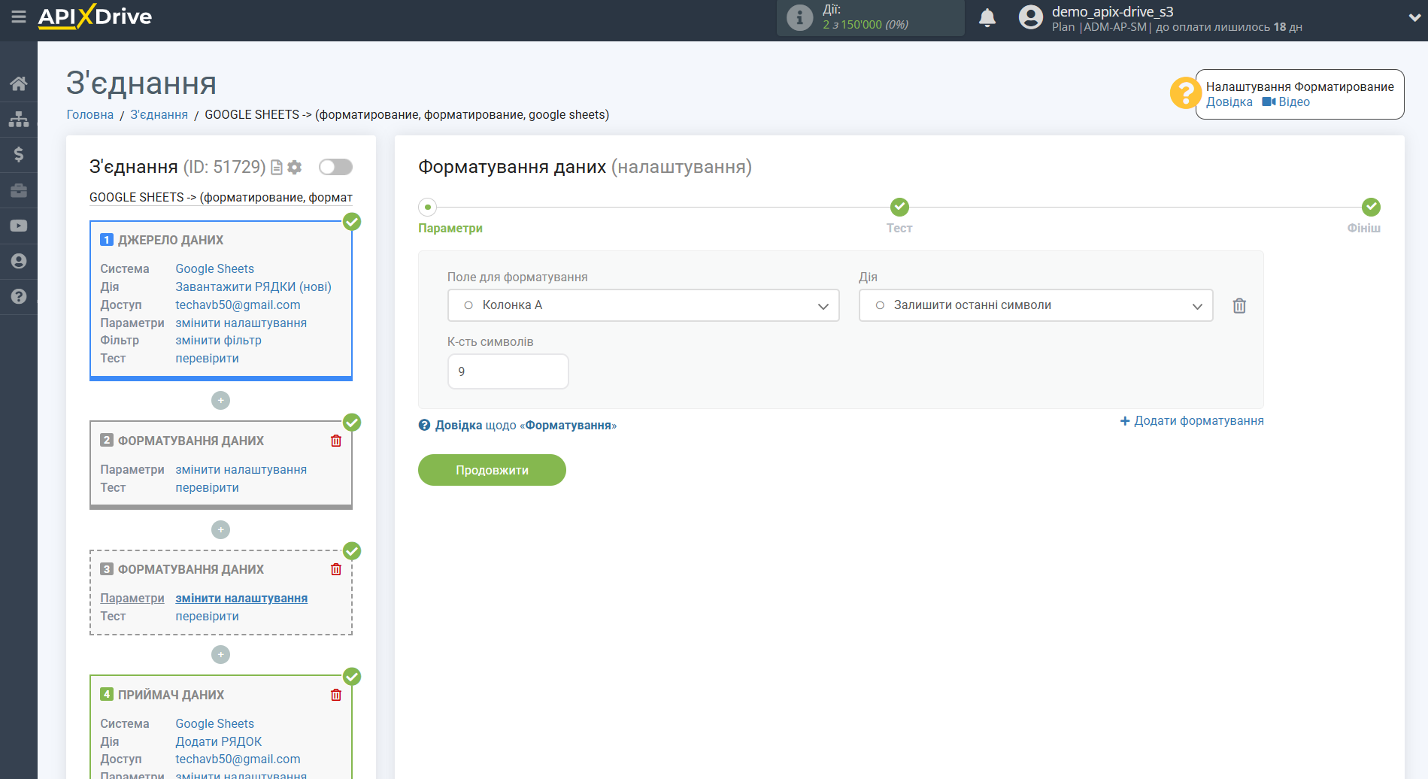Delete the formatting rule trash icon
Viewport: 1428px width, 779px height.
(x=1239, y=306)
